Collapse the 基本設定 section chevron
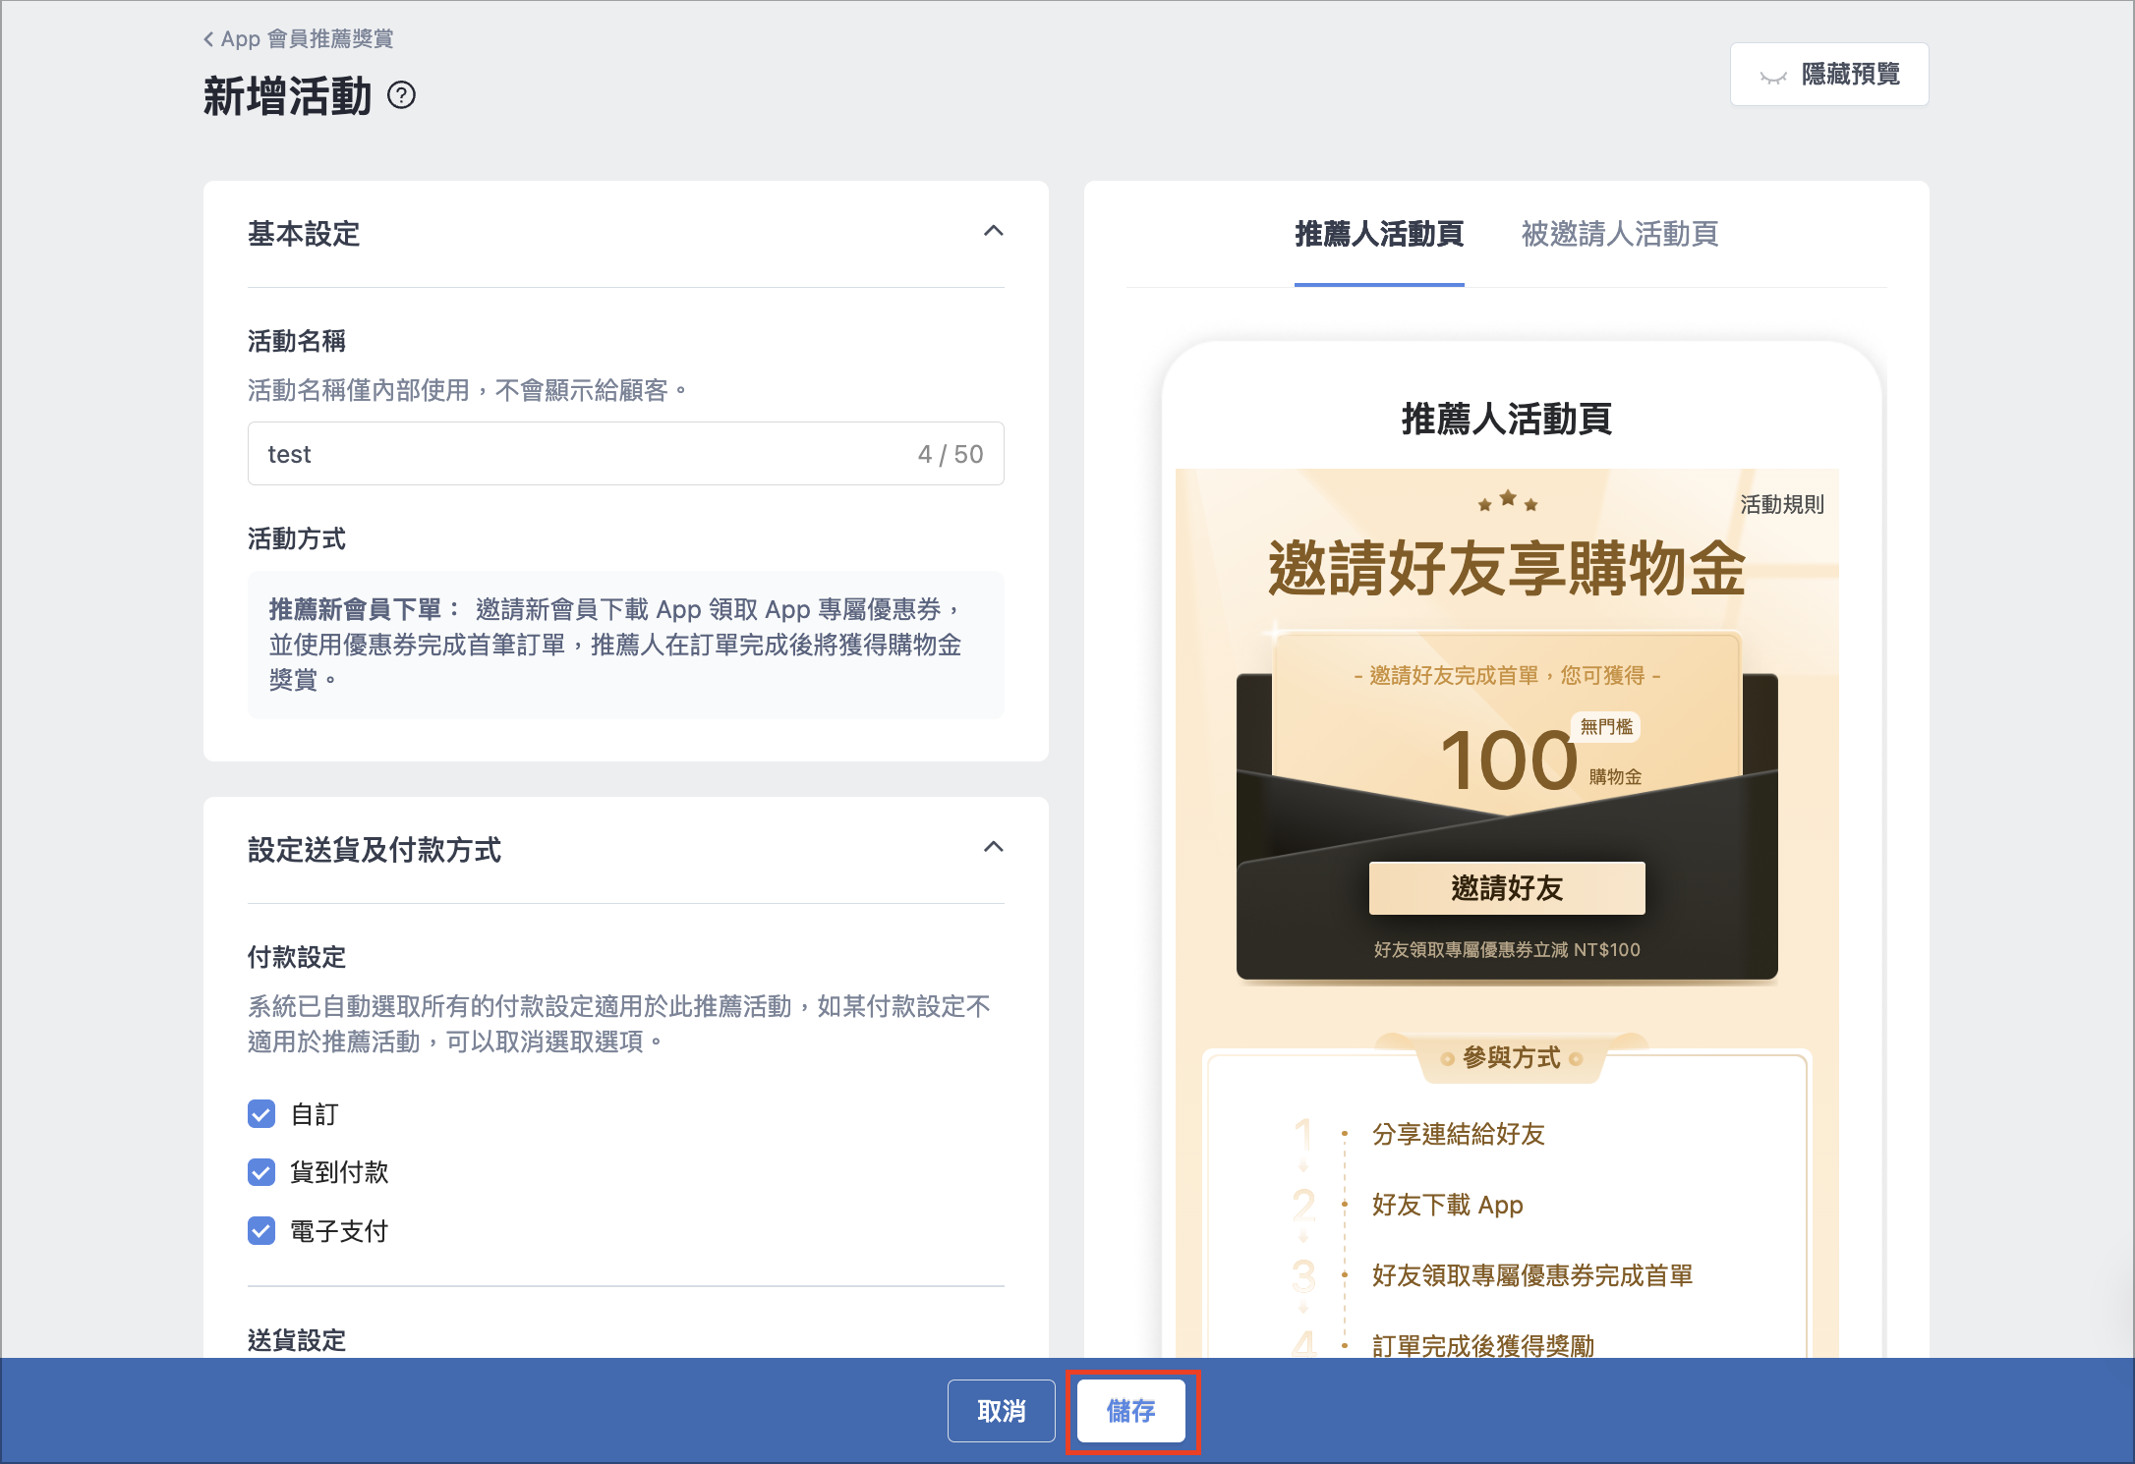Image resolution: width=2135 pixels, height=1464 pixels. tap(993, 232)
